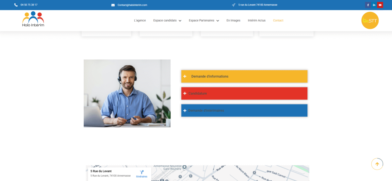Expand the red Candidature accordion

[244, 93]
